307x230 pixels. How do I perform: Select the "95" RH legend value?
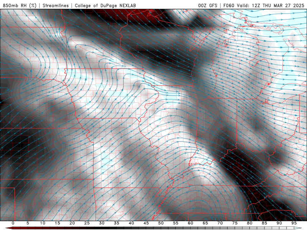(x=294, y=223)
